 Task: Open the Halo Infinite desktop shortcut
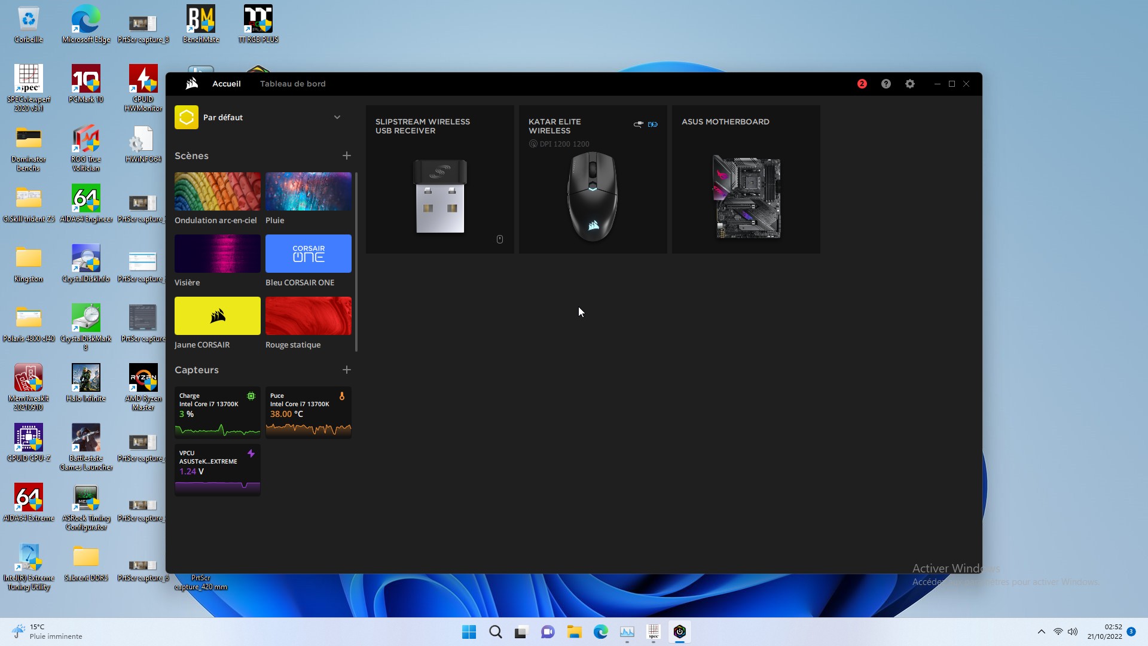click(x=86, y=383)
